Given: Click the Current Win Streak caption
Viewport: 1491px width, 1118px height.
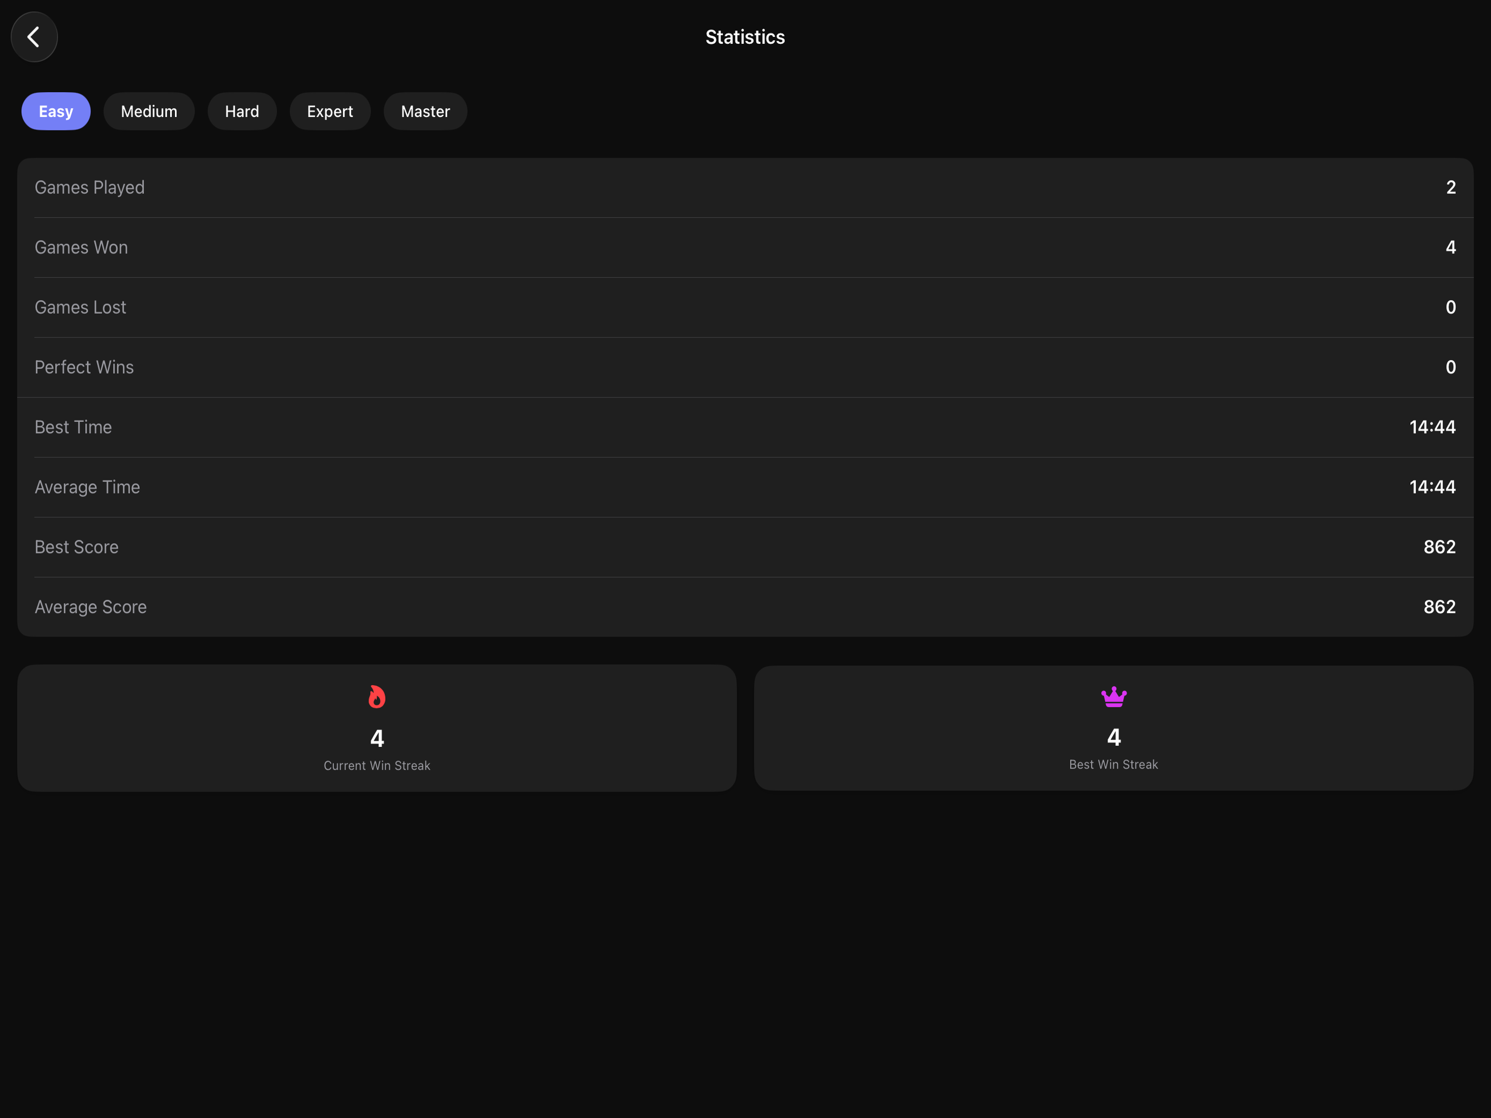Looking at the screenshot, I should tap(377, 765).
